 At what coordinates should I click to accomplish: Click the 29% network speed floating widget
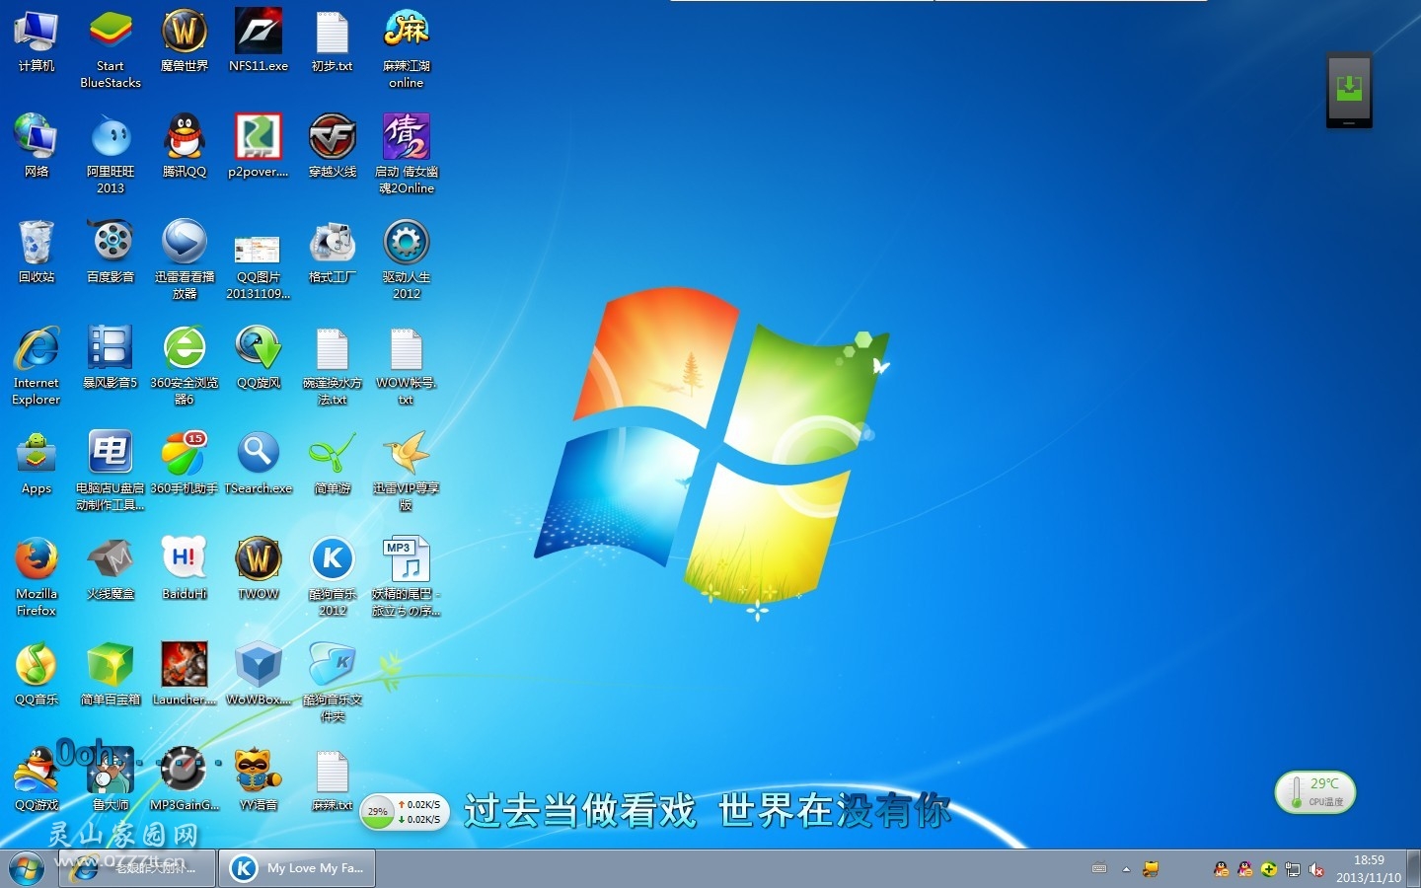405,812
